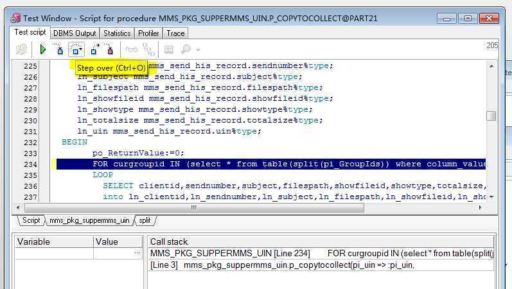The height and width of the screenshot is (289, 512).
Task: Click the greyed screen toolbar icon
Action: (168, 49)
